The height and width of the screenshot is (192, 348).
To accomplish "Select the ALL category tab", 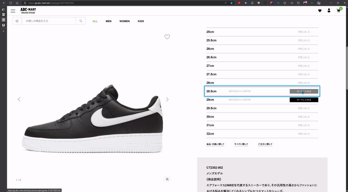I will pos(95,21).
